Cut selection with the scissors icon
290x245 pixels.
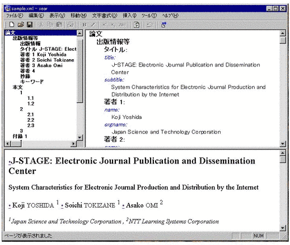pos(41,25)
